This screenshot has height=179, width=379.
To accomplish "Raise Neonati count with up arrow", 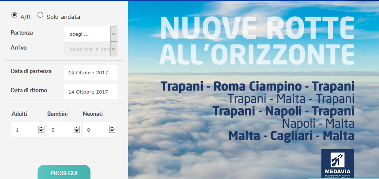I will click(x=112, y=128).
